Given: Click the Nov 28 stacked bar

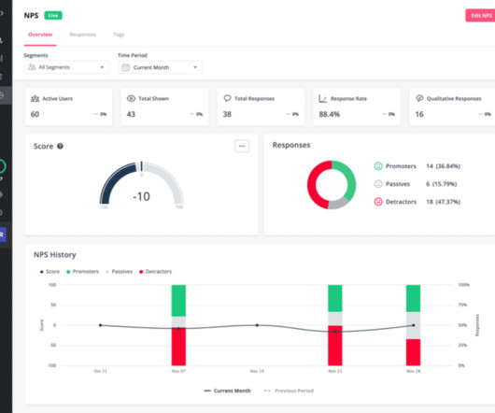Looking at the screenshot, I should coord(413,325).
